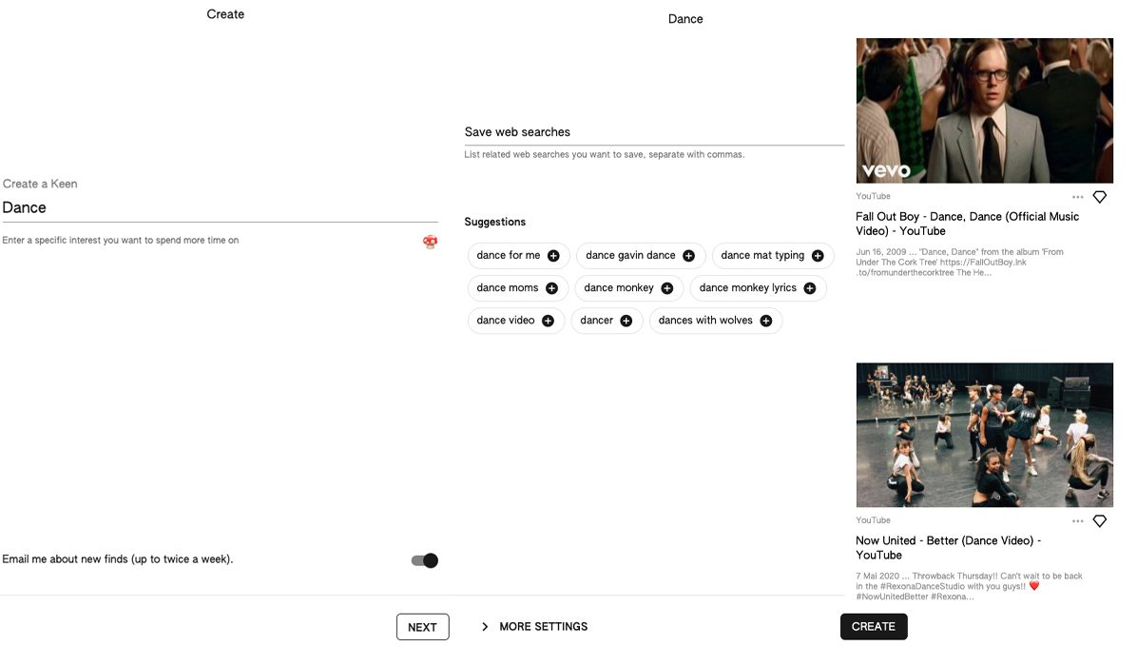Click the Fall Out Boy video thumbnail
Viewport: 1137px width, 665px height.
[x=984, y=108]
